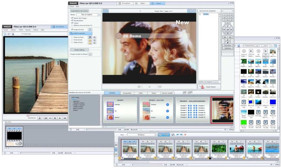Image resolution: width=281 pixels, height=168 pixels.
Task: Toggle the 00 Demo checkbox in navigation structure
Action: point(200,14)
